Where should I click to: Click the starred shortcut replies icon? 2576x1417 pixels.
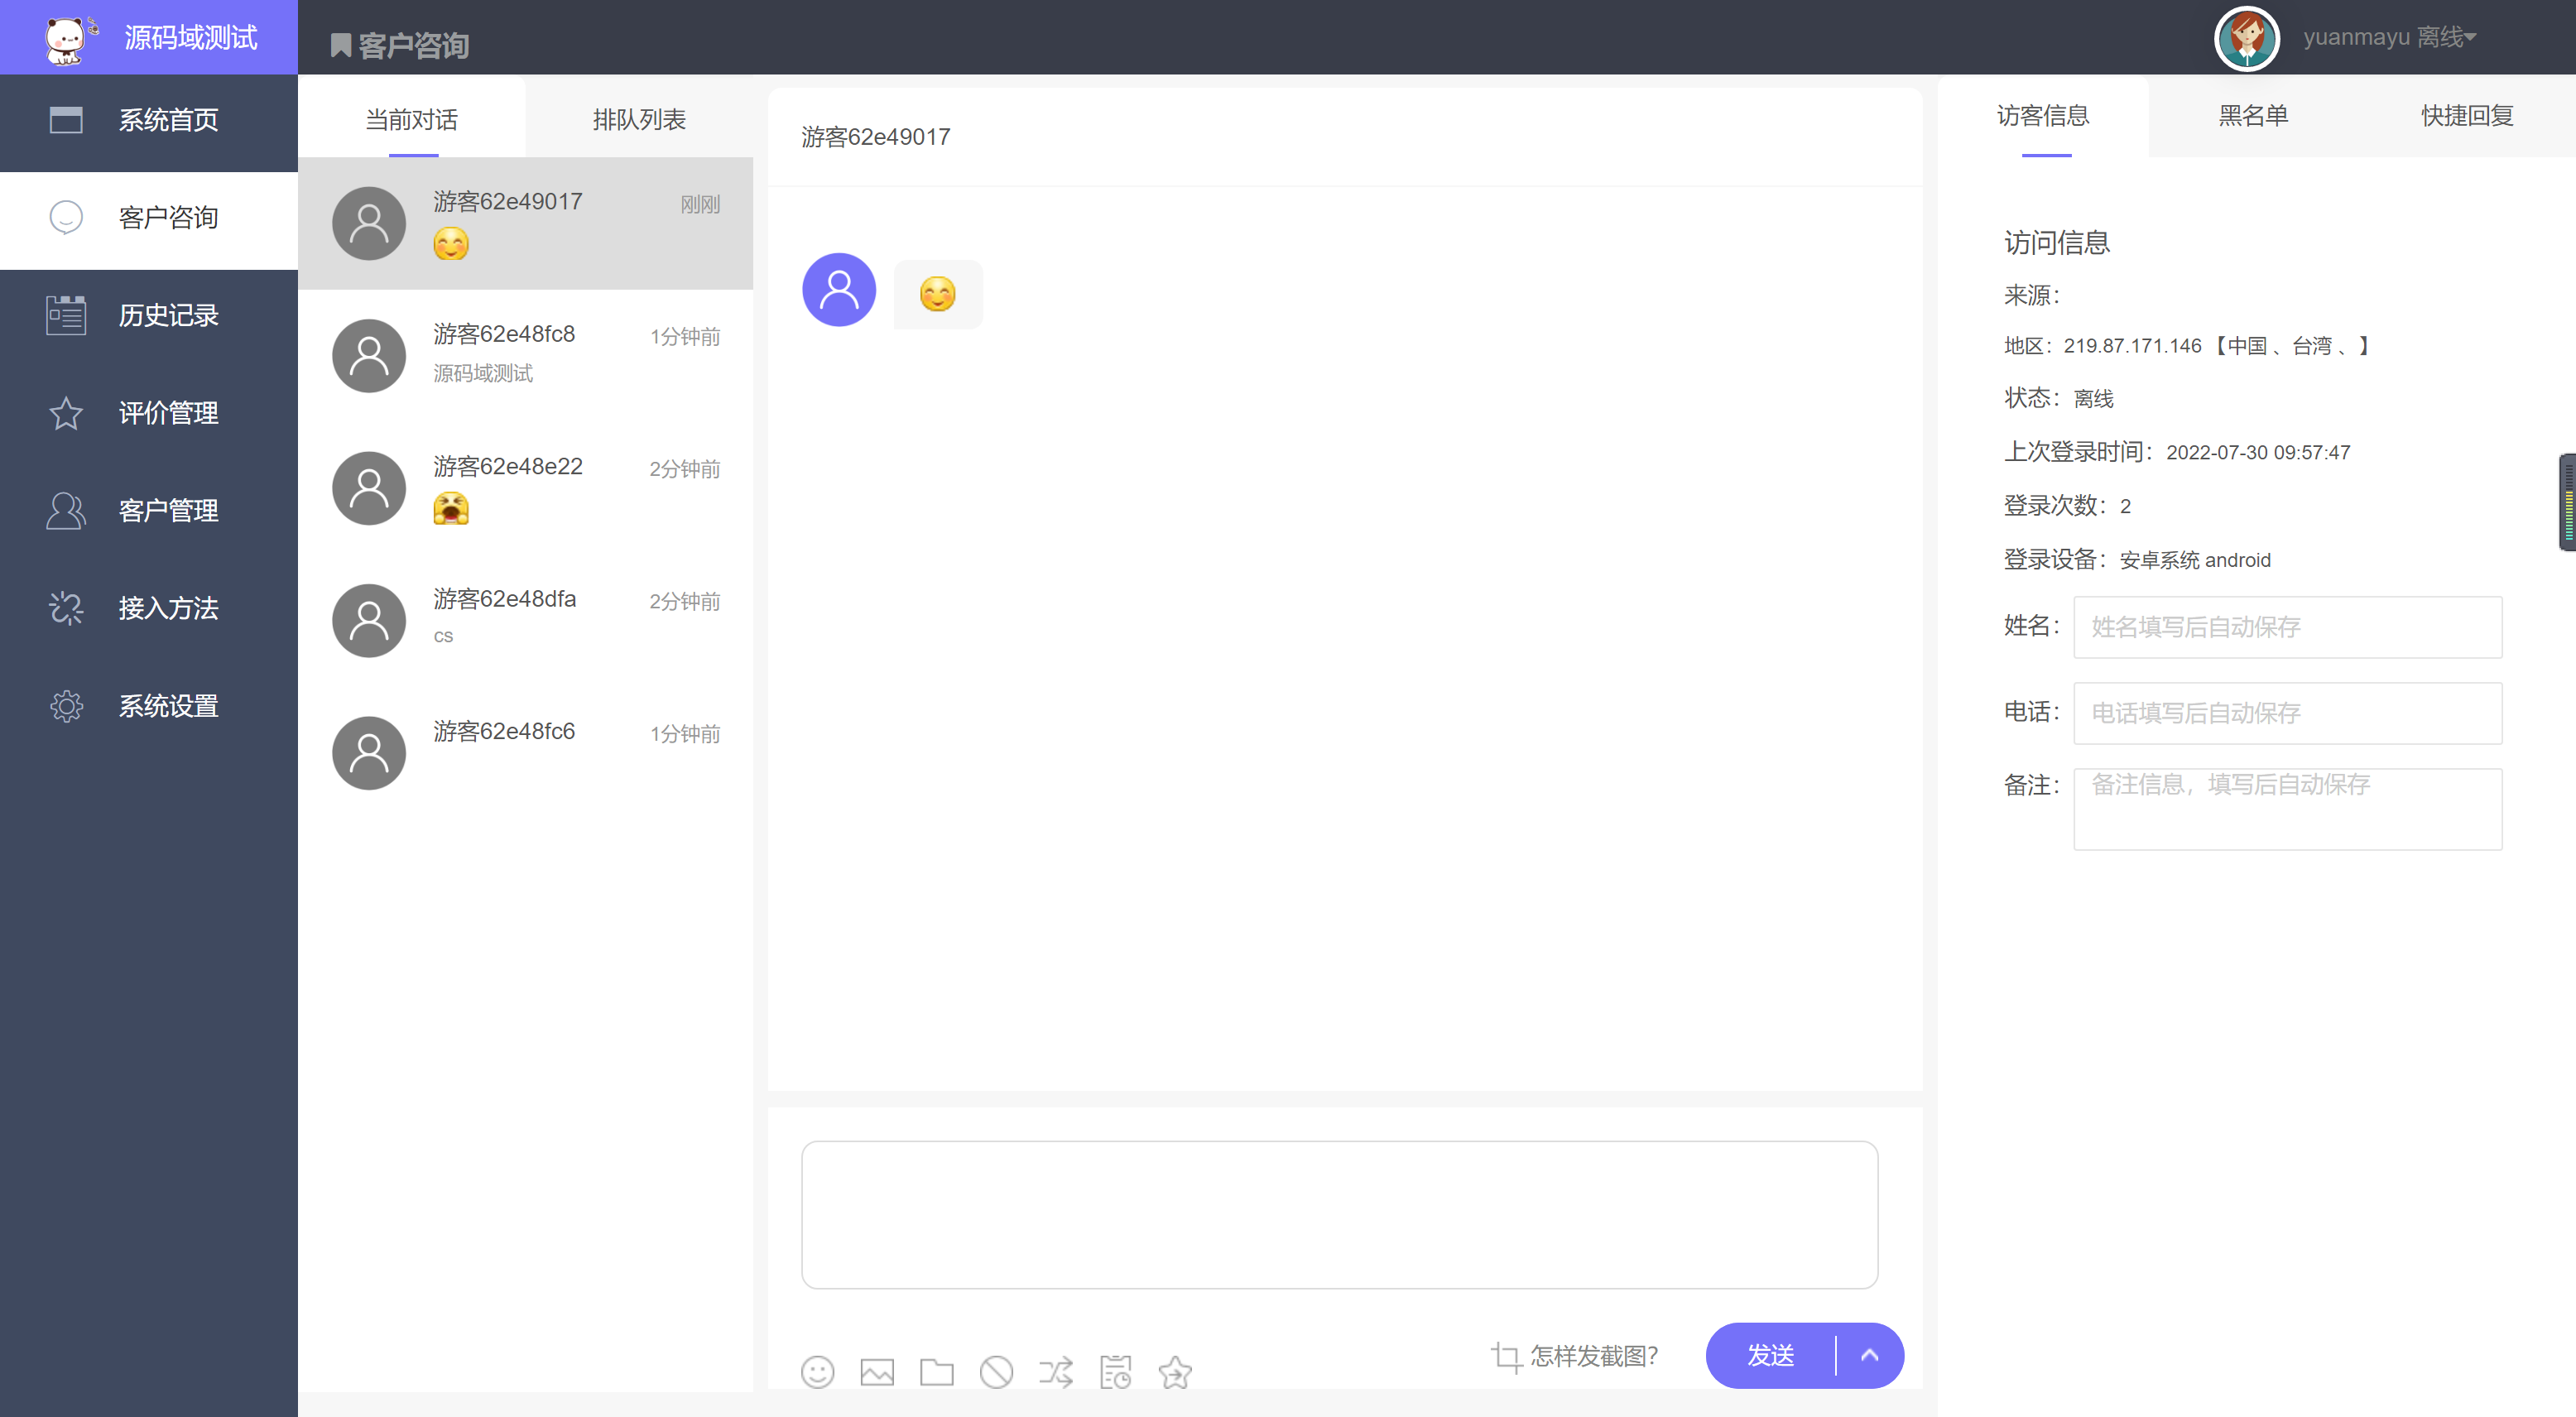1175,1372
